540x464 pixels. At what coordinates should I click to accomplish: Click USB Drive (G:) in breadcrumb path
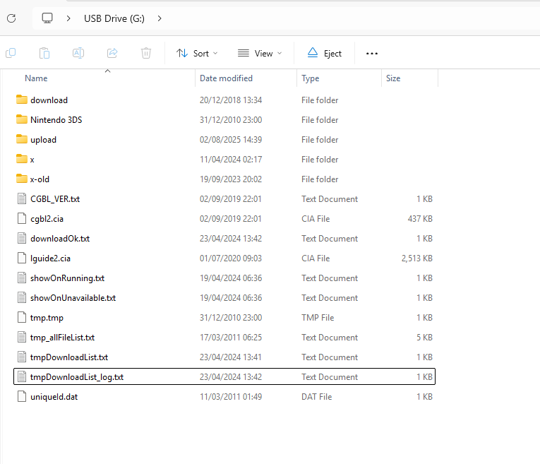[x=114, y=18]
